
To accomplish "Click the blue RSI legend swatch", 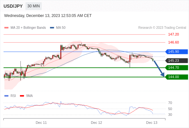I will tap(6, 96).
